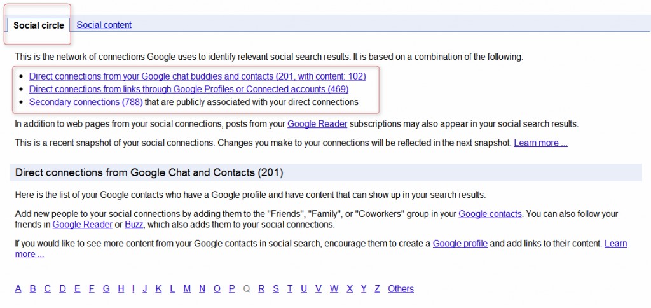Screen dimensions: 651x308
Task: Jump to contacts starting with V
Action: pyautogui.click(x=319, y=289)
